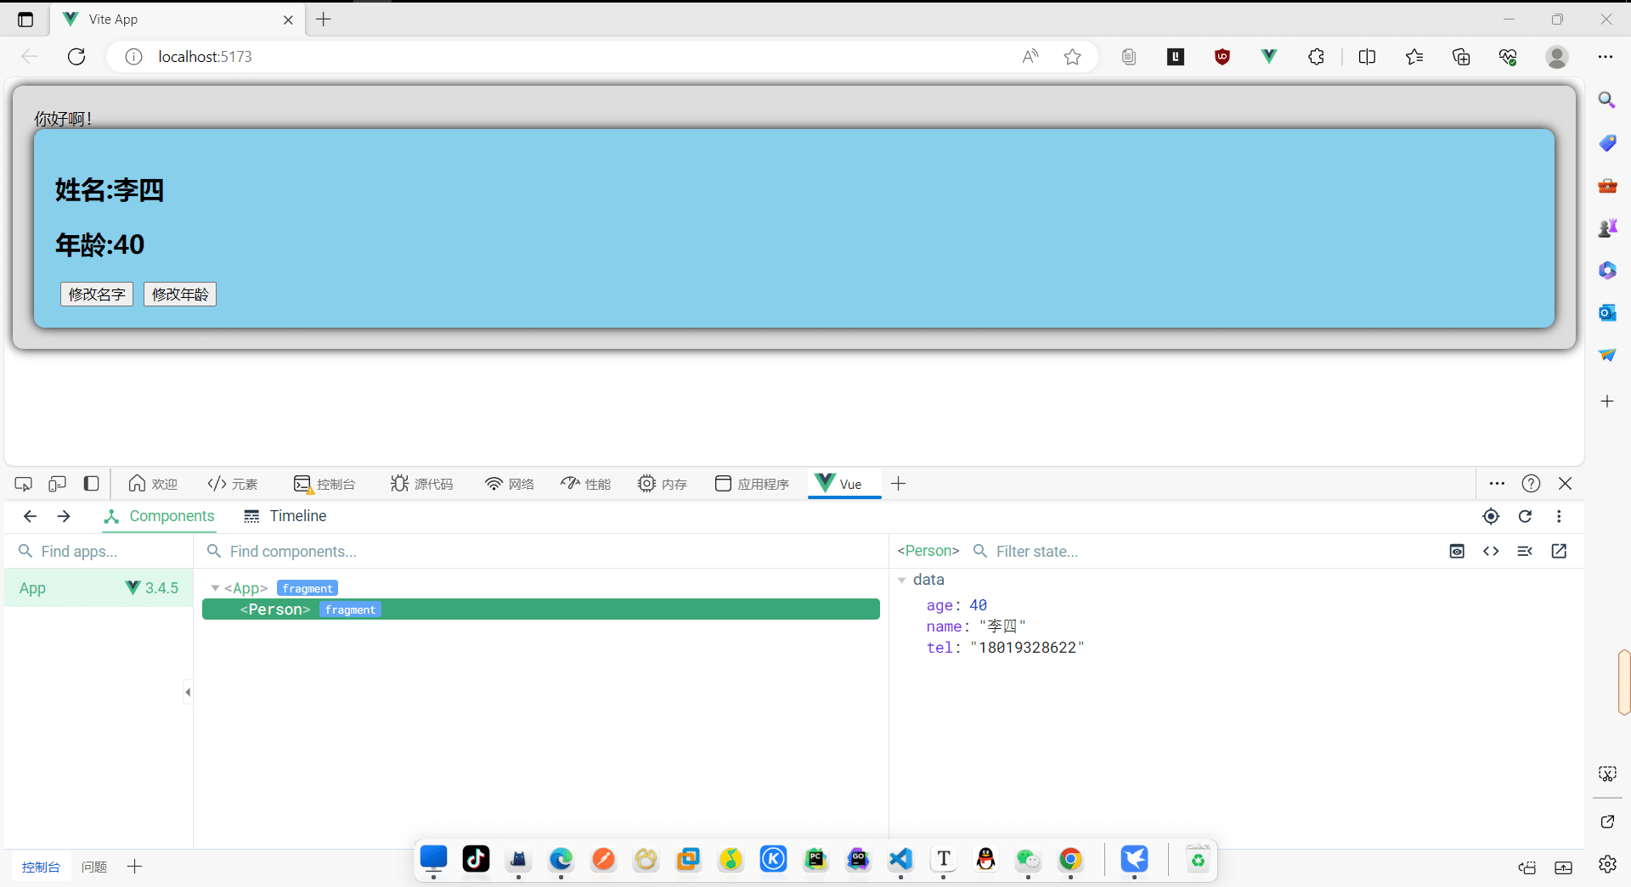
Task: Collapse the apps list side pane
Action: (x=188, y=693)
